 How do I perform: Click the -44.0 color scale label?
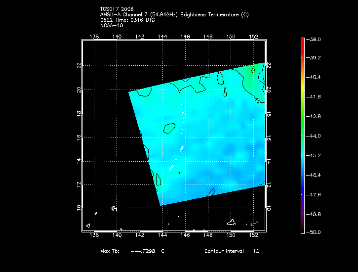click(x=315, y=136)
